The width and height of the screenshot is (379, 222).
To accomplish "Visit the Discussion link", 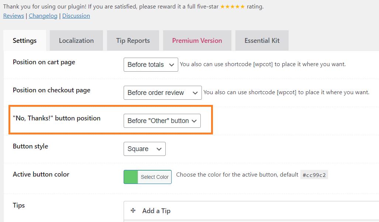I will click(x=76, y=16).
